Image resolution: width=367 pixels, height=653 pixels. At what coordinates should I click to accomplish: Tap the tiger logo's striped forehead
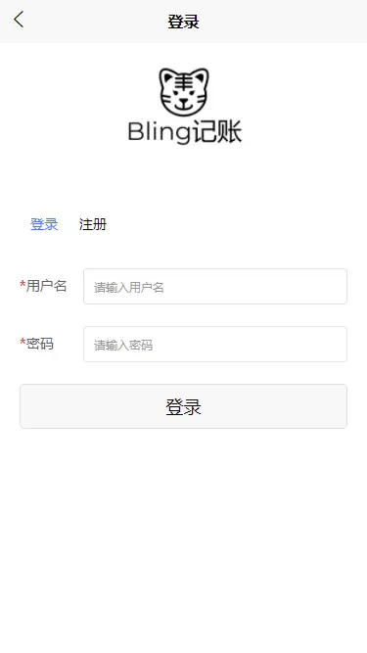click(x=182, y=81)
